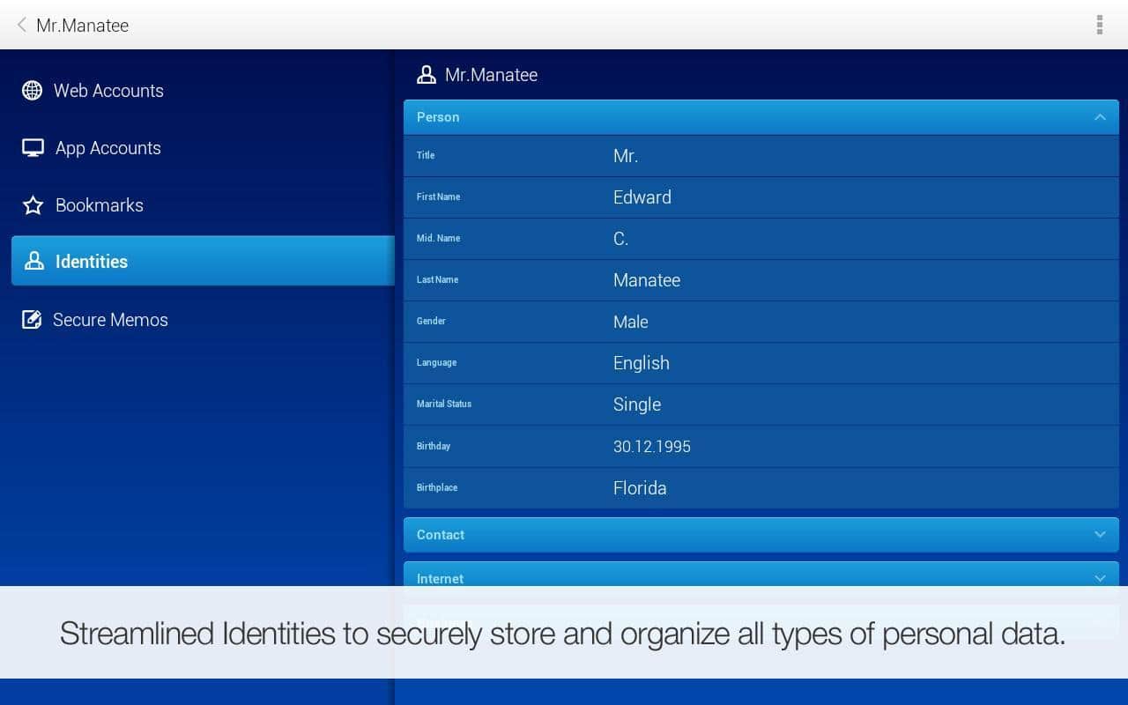The height and width of the screenshot is (705, 1128).
Task: Click the profile icon next to Mr.Manatee heading
Action: pyautogui.click(x=427, y=75)
